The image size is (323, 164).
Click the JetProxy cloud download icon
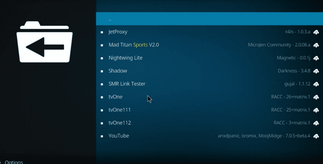[316, 32]
